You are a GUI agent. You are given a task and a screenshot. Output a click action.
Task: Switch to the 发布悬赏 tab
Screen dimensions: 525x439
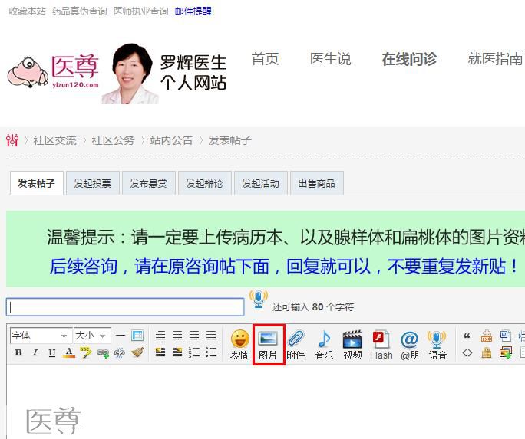click(148, 184)
